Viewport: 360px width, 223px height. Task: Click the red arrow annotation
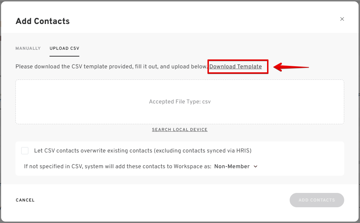291,67
